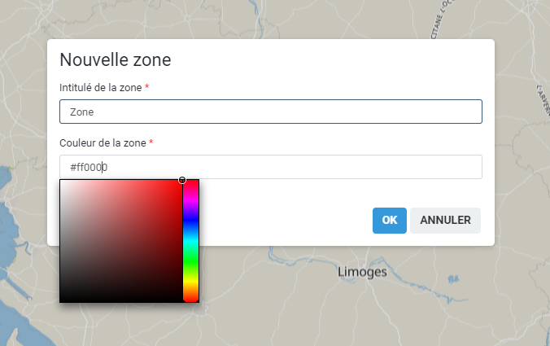550x346 pixels.
Task: Click the Intitulé de la zone label
Action: 101,87
